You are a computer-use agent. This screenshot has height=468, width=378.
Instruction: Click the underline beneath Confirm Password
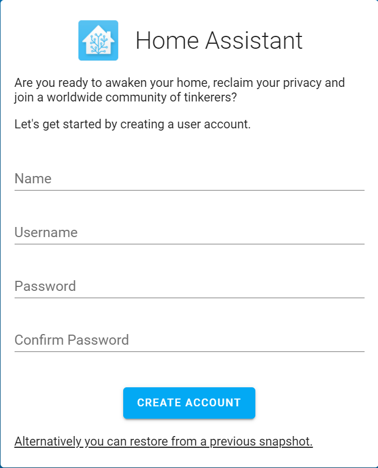[x=189, y=351]
